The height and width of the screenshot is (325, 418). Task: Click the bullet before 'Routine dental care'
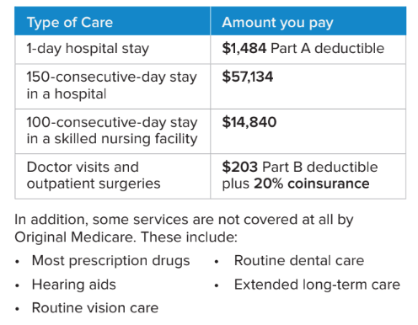[217, 262]
